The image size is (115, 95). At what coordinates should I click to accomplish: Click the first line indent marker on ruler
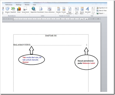(x=13, y=18)
